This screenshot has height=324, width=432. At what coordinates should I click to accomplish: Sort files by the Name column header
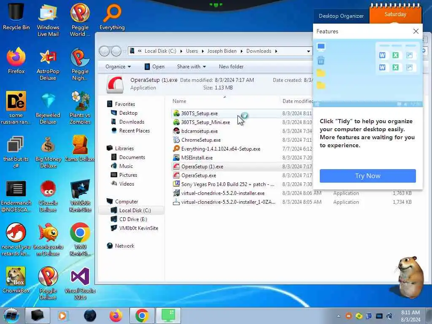point(179,101)
